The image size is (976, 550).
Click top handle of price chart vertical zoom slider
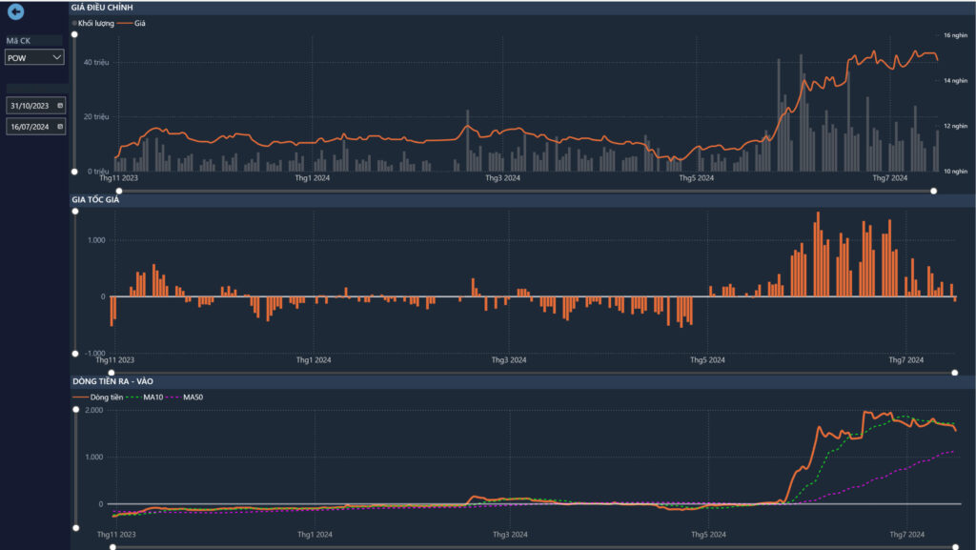[x=75, y=33]
